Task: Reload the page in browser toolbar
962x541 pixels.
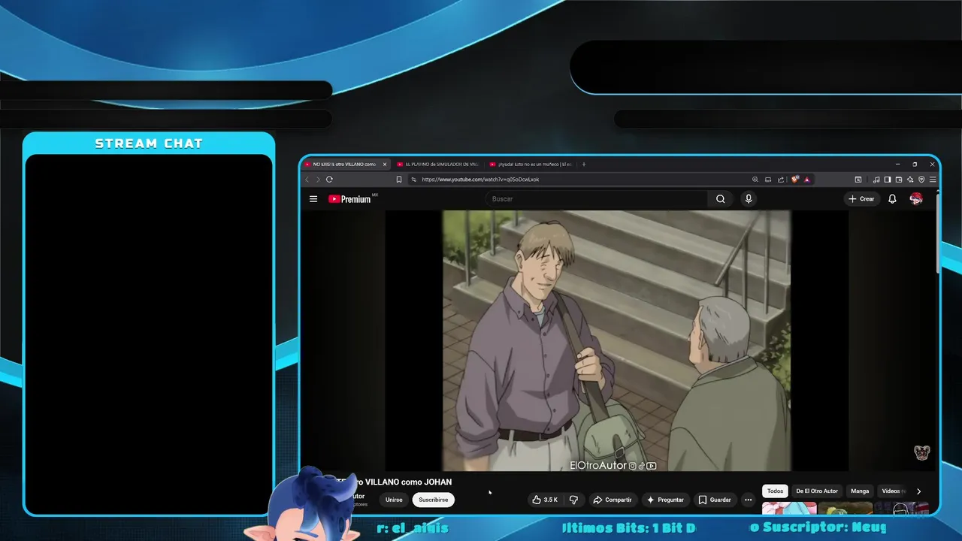Action: pos(329,180)
